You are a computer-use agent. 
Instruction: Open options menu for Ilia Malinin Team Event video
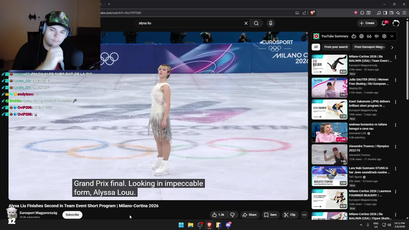pos(396,57)
